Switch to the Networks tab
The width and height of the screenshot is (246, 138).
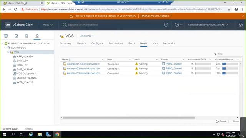coord(169,43)
